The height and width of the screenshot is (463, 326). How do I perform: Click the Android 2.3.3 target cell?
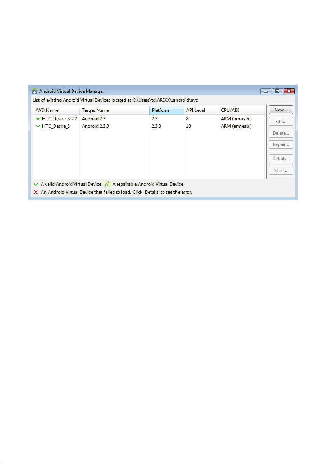coord(95,126)
